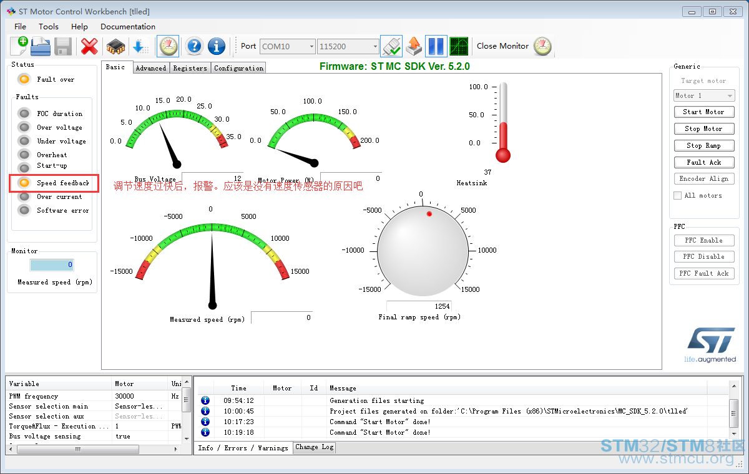
Task: Open a project using the folder icon
Action: coord(41,46)
